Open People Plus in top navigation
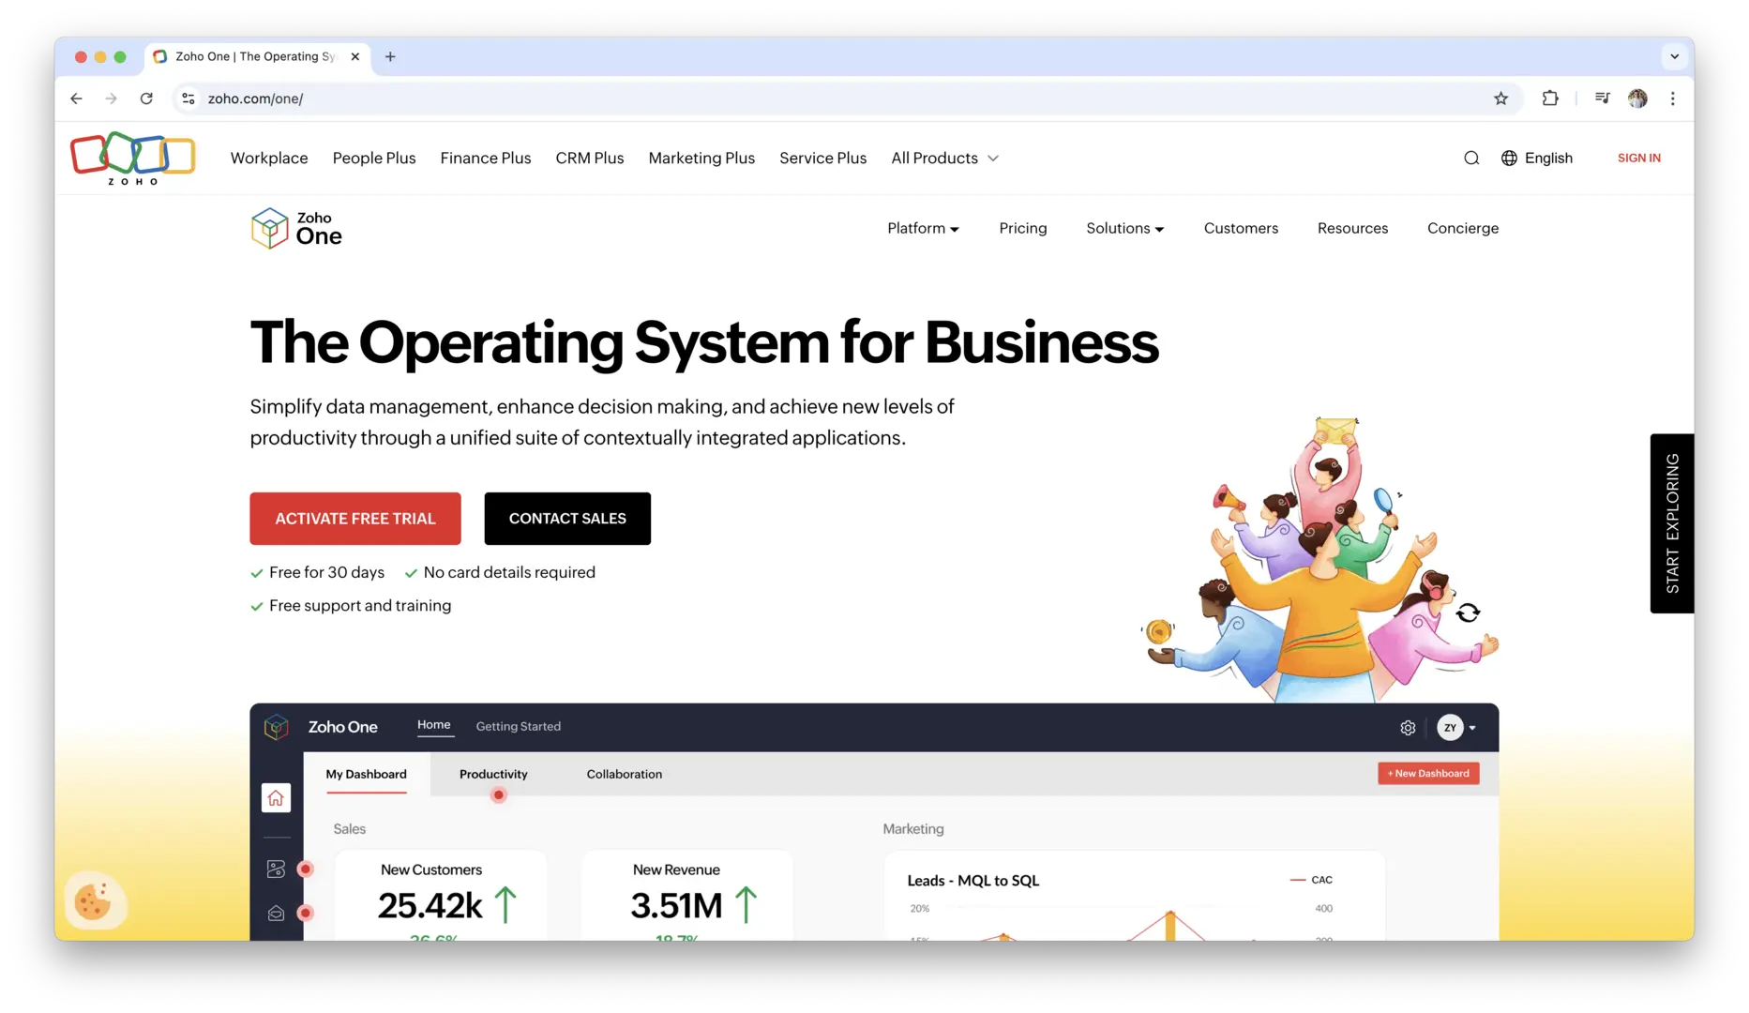The height and width of the screenshot is (1013, 1749). pyautogui.click(x=374, y=159)
